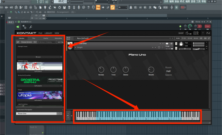Click the speech bubble hint icon
The height and width of the screenshot is (135, 222).
[84, 7]
